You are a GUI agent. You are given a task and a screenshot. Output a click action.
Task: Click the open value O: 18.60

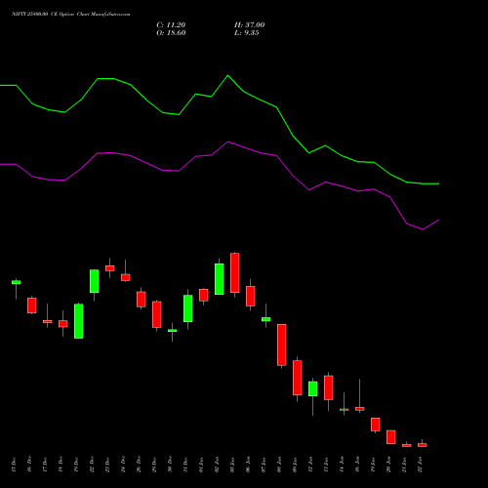(x=171, y=33)
